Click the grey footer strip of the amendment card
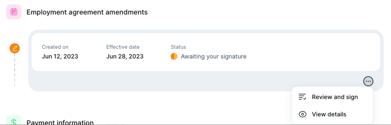 (190, 81)
